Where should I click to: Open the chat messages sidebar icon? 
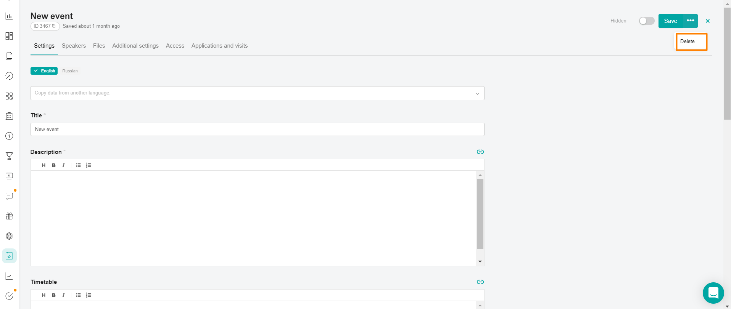click(x=9, y=196)
